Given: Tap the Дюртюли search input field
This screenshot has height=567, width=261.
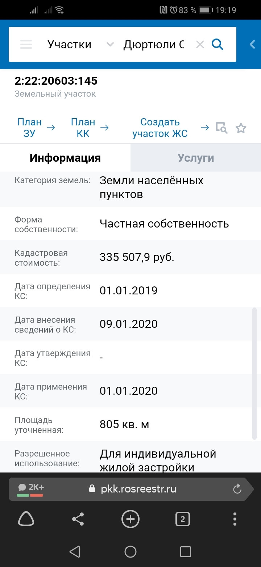Looking at the screenshot, I should (x=154, y=45).
